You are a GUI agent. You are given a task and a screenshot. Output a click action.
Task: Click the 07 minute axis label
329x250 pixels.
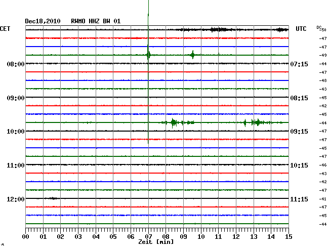pyautogui.click(x=148, y=237)
